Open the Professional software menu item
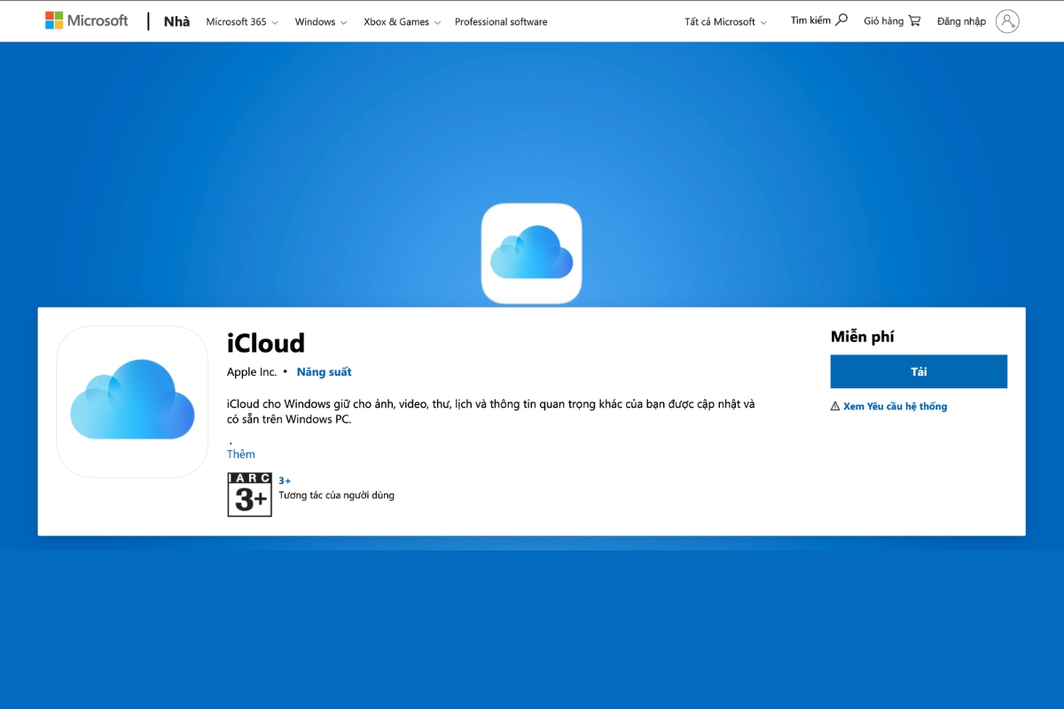This screenshot has height=709, width=1064. tap(500, 21)
